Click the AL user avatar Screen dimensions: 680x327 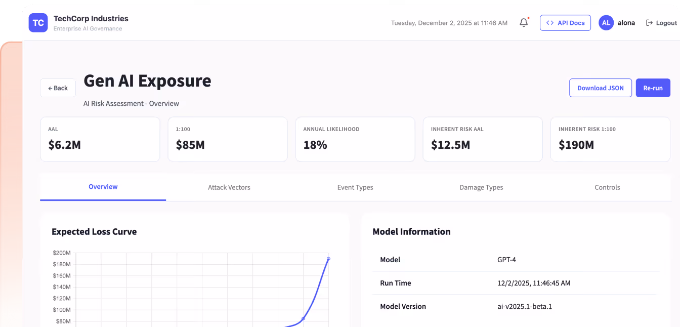click(606, 23)
